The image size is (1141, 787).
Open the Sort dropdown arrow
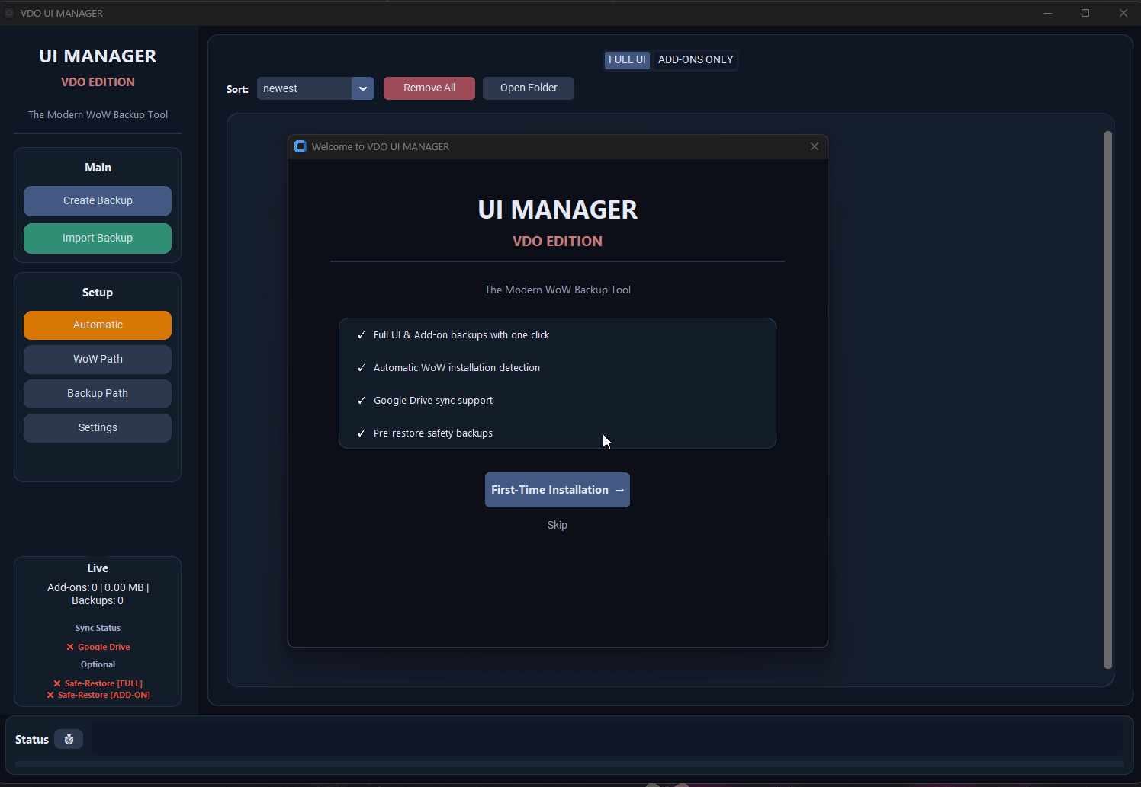coord(363,88)
